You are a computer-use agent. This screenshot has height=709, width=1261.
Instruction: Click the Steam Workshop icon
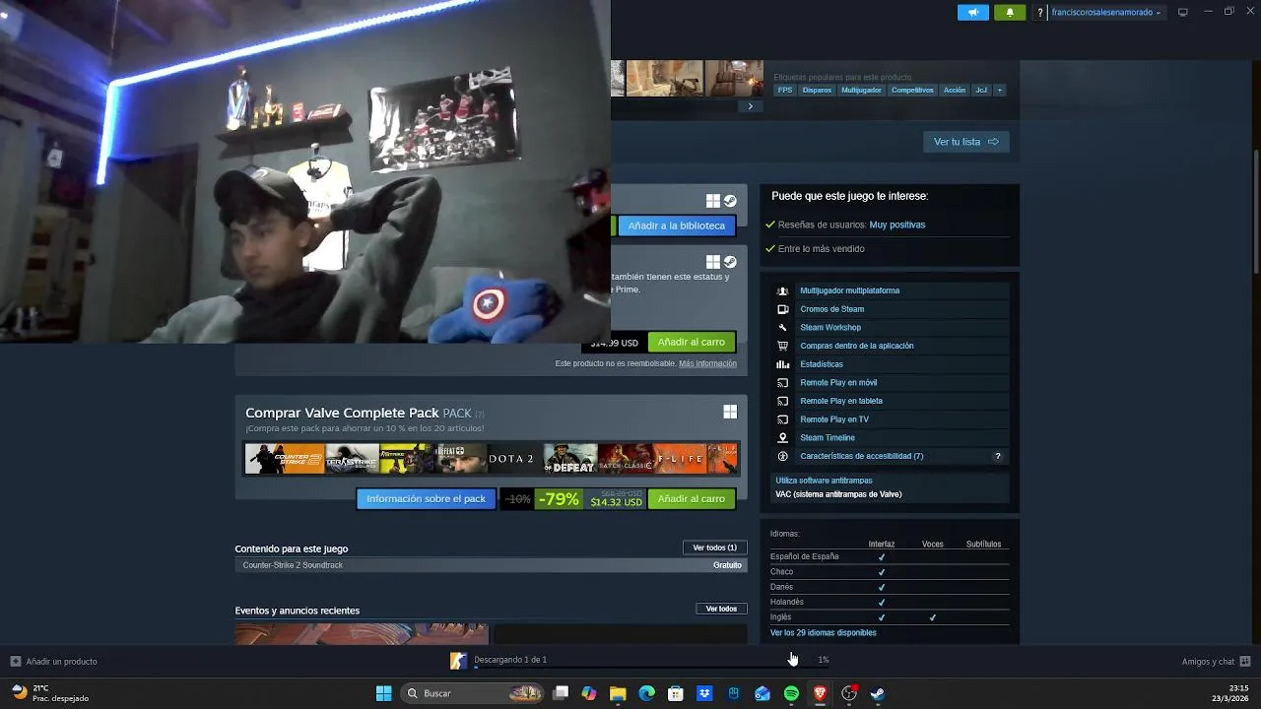coord(783,327)
